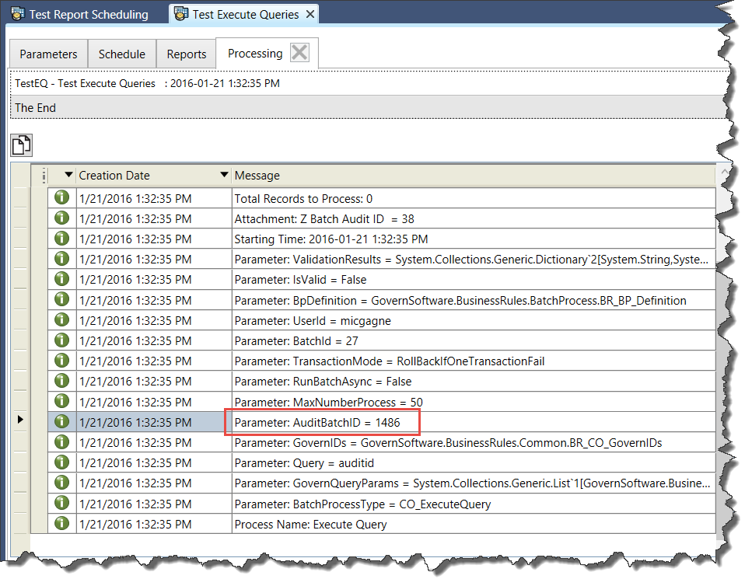Image resolution: width=752 pixels, height=586 pixels.
Task: Click info icon on Process Name row
Action: click(x=62, y=524)
